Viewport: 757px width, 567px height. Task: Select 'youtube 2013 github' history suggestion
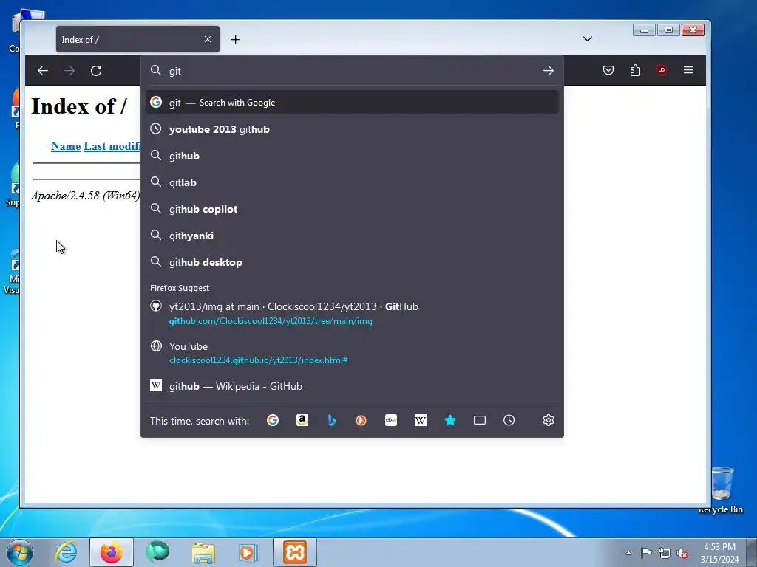352,129
